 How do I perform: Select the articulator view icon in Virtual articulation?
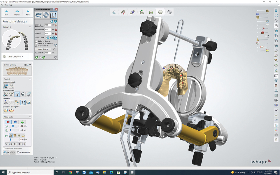coord(53,15)
